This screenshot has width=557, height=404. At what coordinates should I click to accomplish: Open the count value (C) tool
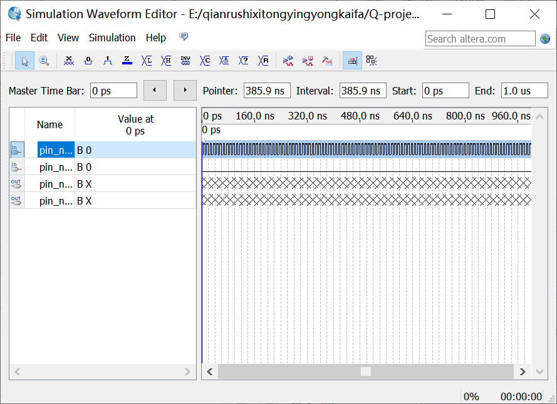coord(205,61)
